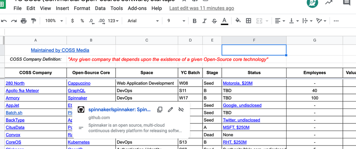Open the Cappuccino link
356x149 pixels.
tap(79, 83)
